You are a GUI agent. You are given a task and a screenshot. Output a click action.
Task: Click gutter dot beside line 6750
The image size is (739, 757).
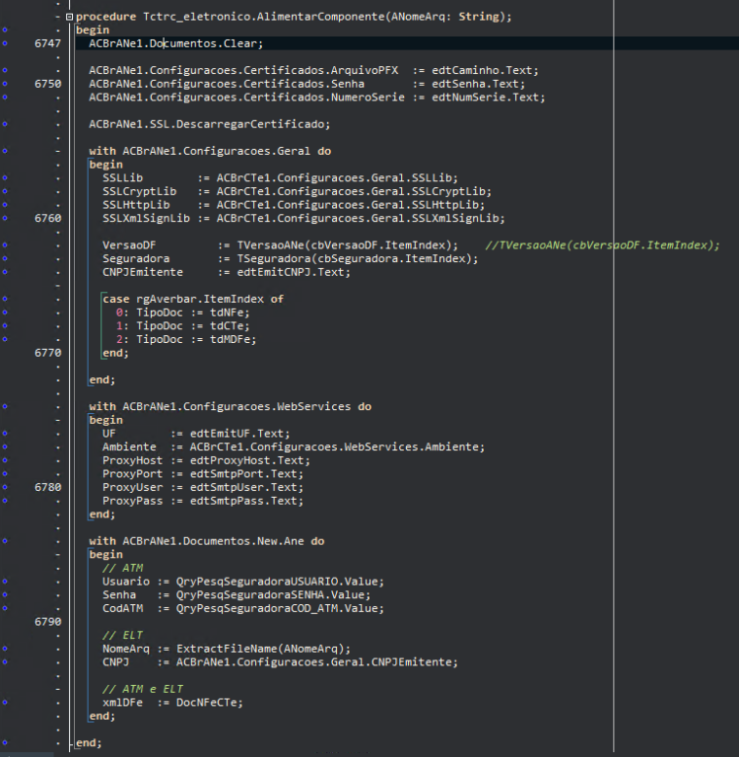click(x=5, y=84)
